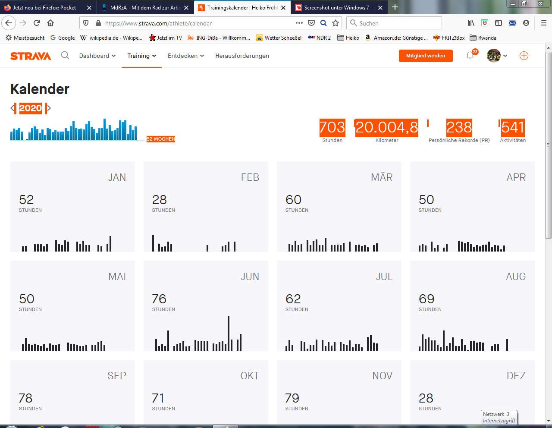Open the profile avatar menu
The width and height of the screenshot is (552, 428).
(x=497, y=56)
